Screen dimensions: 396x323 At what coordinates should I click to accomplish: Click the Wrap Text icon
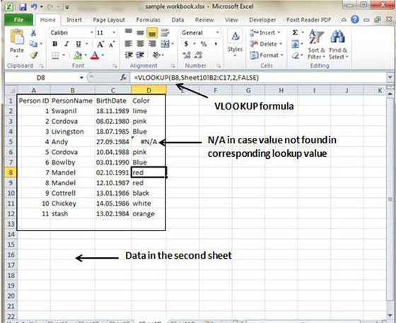[165, 33]
